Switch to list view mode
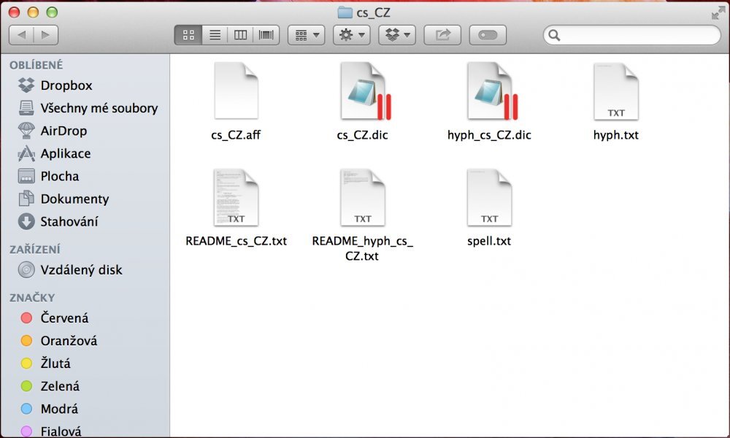730x438 pixels. (x=215, y=34)
